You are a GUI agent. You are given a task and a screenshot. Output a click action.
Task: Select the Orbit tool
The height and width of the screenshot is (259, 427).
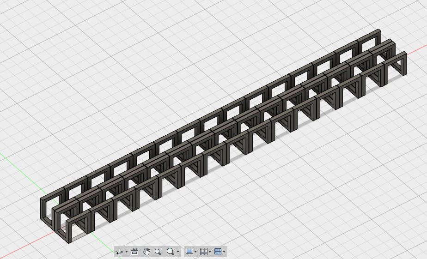[x=119, y=252]
